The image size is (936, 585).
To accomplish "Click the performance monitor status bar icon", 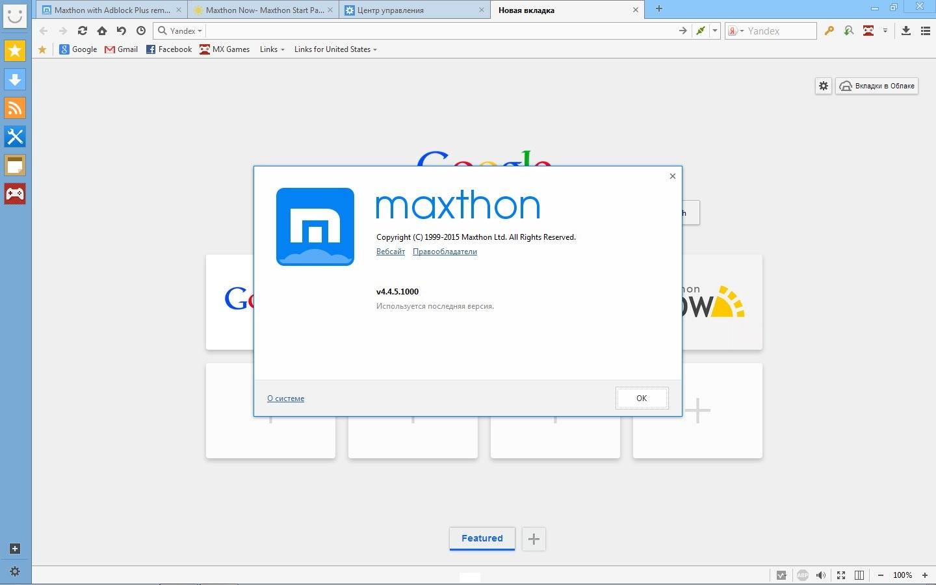I will [782, 575].
